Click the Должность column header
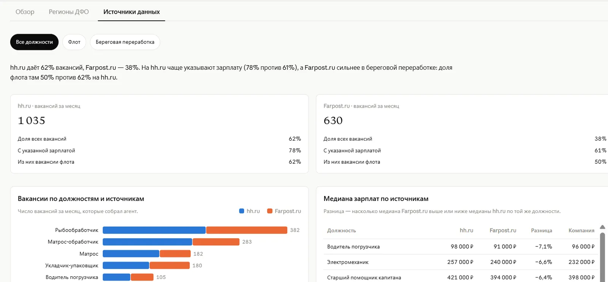This screenshot has height=282, width=608. (342, 230)
